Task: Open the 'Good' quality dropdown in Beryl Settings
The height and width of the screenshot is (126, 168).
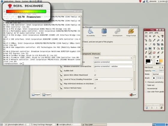Action: point(113,58)
